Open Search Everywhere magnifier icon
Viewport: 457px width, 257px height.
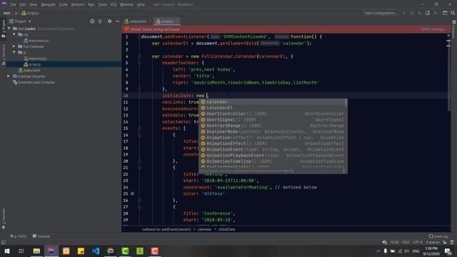[453, 13]
